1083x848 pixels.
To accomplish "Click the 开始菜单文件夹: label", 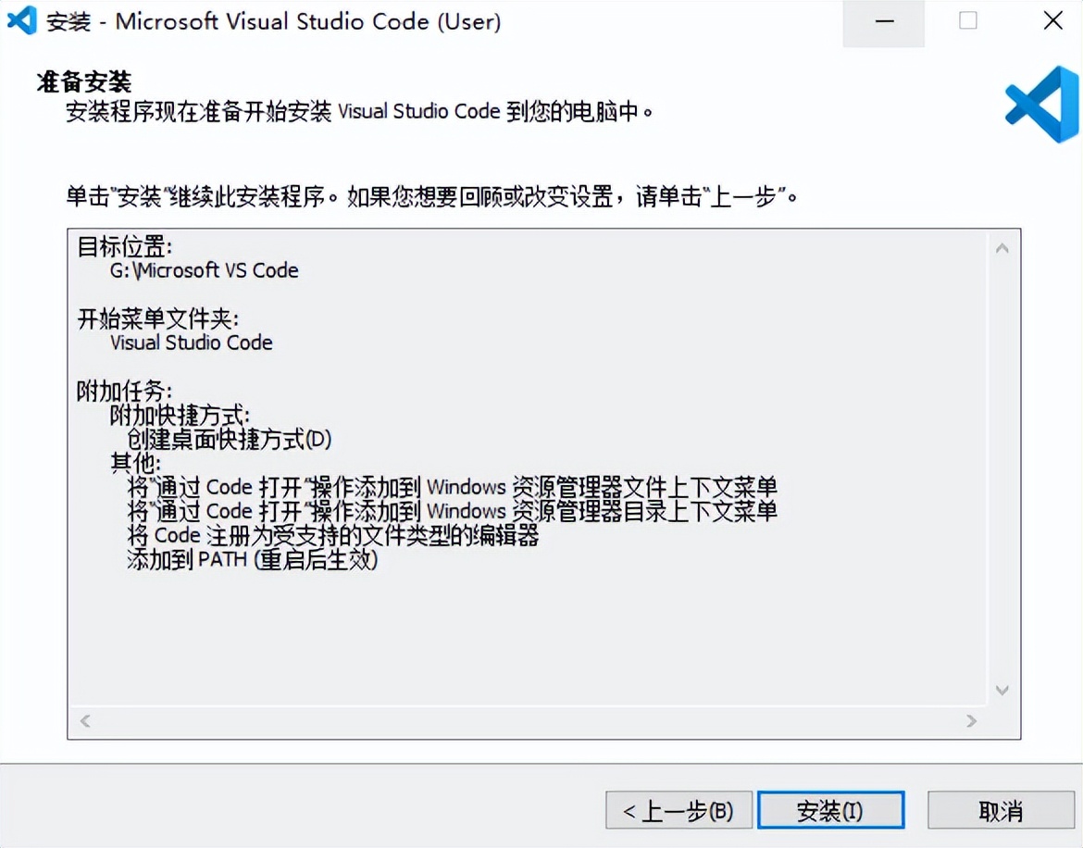I will click(x=157, y=319).
